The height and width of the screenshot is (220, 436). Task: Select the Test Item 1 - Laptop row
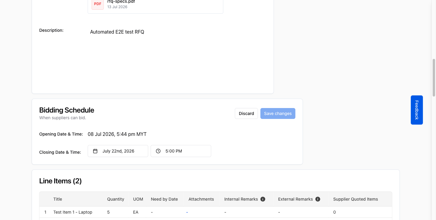216,212
